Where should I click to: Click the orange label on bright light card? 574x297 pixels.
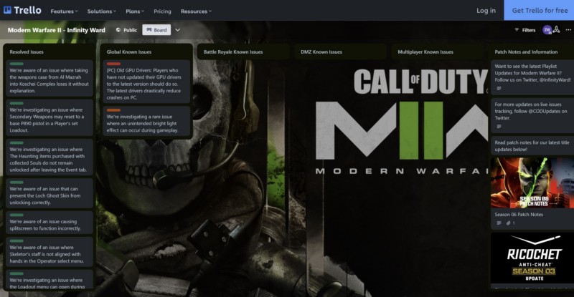[x=113, y=110]
